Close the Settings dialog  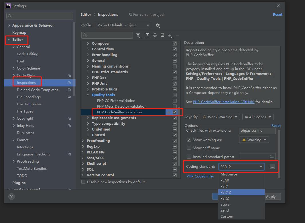(x=278, y=6)
